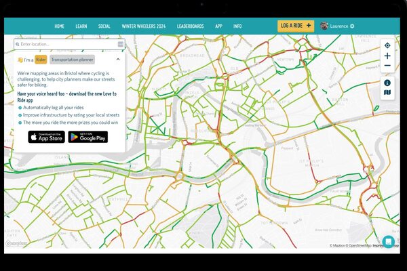Open Laurence's profile avatar
407x271 pixels.
click(324, 26)
